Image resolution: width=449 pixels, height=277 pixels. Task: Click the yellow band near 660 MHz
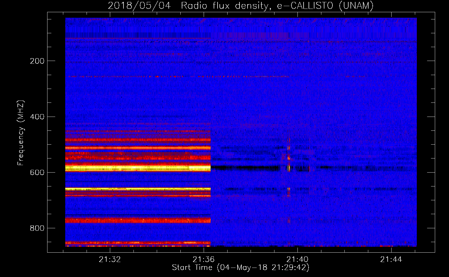pyautogui.click(x=138, y=189)
